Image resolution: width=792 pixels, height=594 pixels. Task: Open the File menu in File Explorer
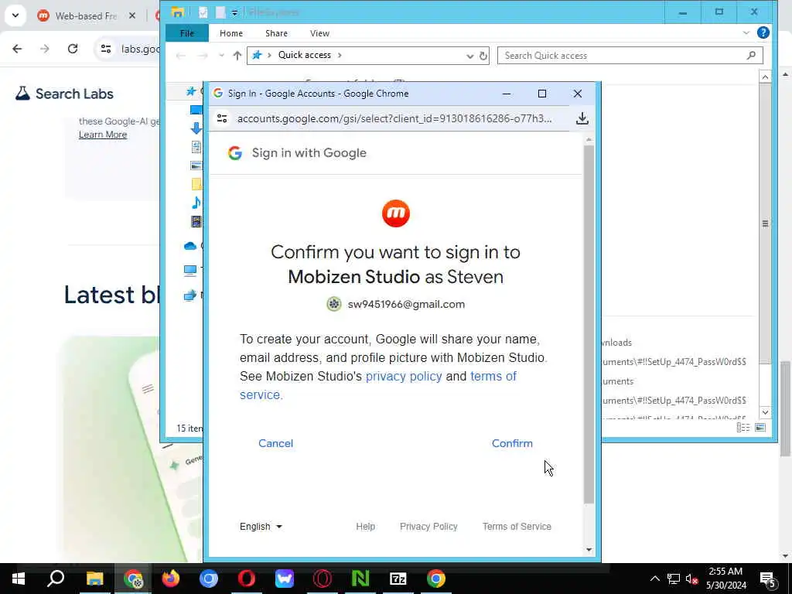[187, 33]
